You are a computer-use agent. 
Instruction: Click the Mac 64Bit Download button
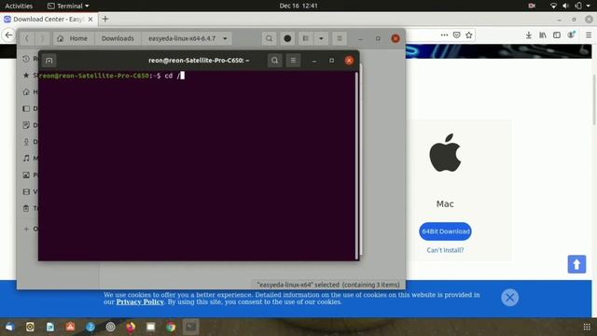tap(445, 231)
